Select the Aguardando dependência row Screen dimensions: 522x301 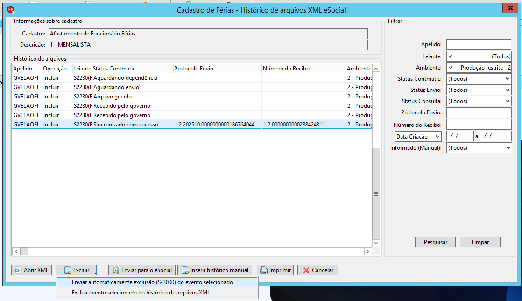coord(192,78)
